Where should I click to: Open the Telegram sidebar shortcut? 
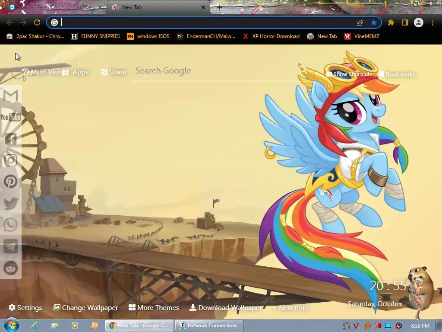coord(11,246)
